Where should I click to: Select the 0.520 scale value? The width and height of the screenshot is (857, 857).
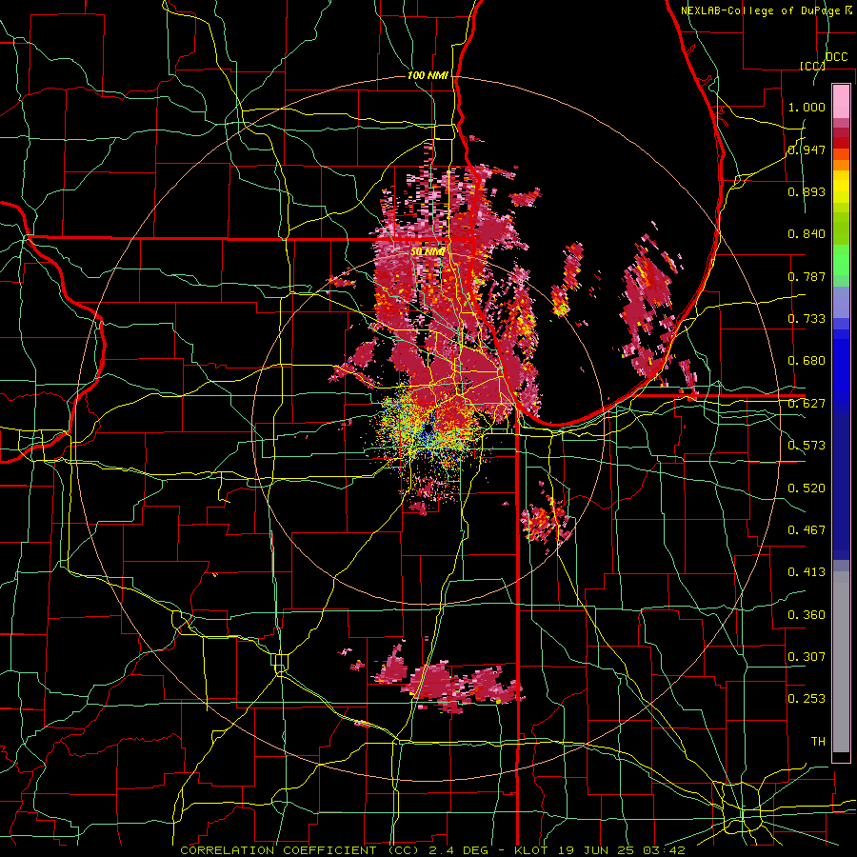(807, 488)
